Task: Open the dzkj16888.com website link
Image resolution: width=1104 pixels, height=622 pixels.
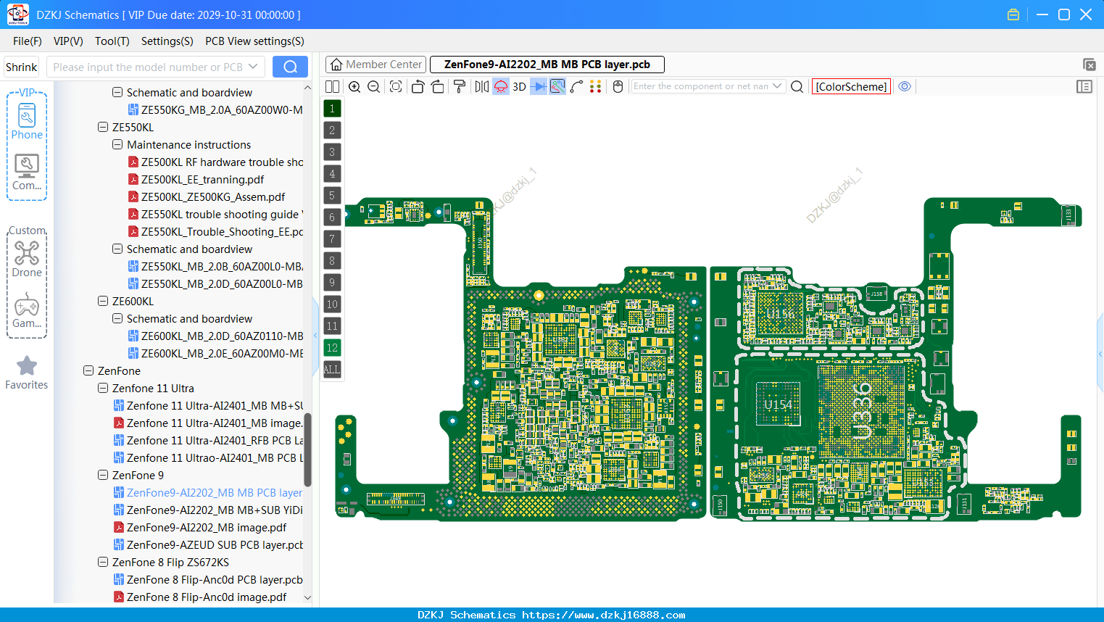Action: click(x=604, y=615)
